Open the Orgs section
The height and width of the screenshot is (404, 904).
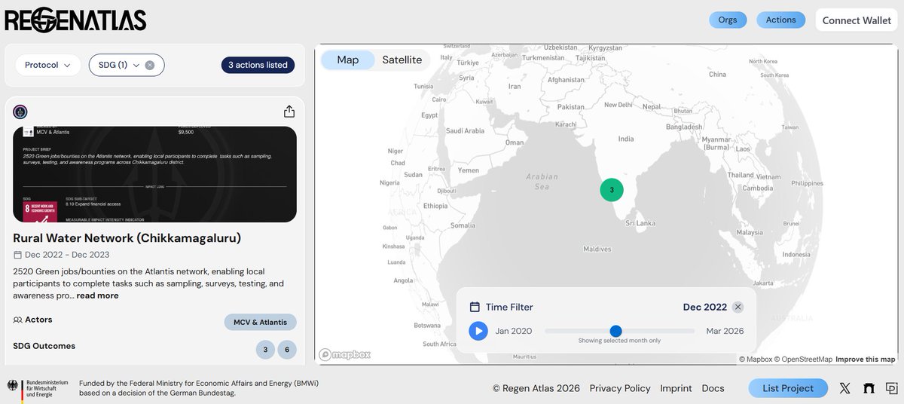pyautogui.click(x=728, y=20)
